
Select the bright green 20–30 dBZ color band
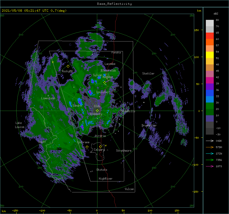point(210,106)
